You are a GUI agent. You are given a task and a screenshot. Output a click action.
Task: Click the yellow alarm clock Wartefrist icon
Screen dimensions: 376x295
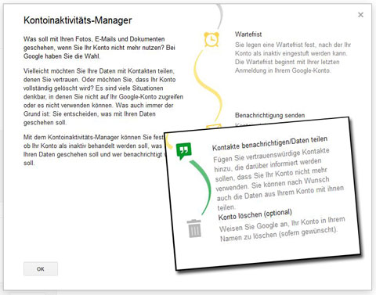pos(211,39)
